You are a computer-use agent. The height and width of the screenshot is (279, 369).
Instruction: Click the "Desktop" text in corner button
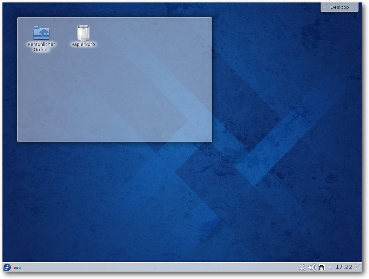pos(340,7)
